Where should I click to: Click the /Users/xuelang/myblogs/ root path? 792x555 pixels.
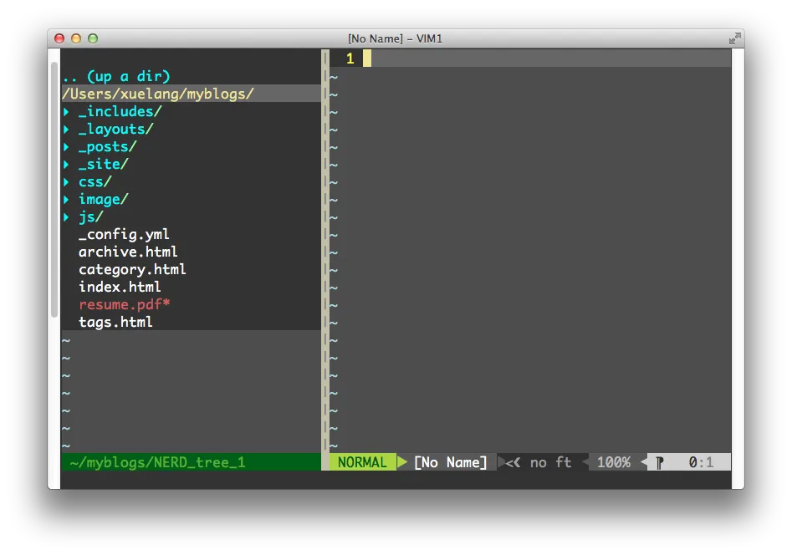click(158, 94)
